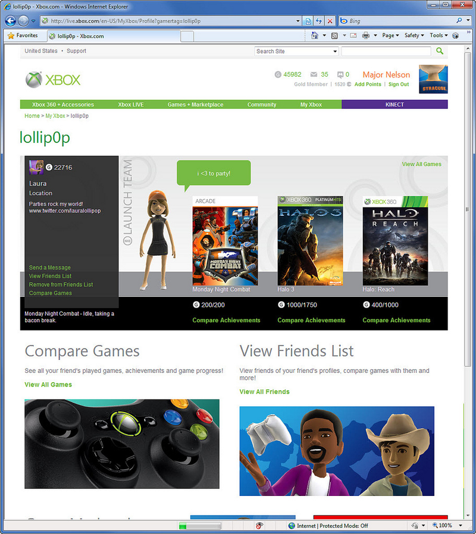This screenshot has height=534, width=476.
Task: Click Remove from Friends List link
Action: point(61,285)
